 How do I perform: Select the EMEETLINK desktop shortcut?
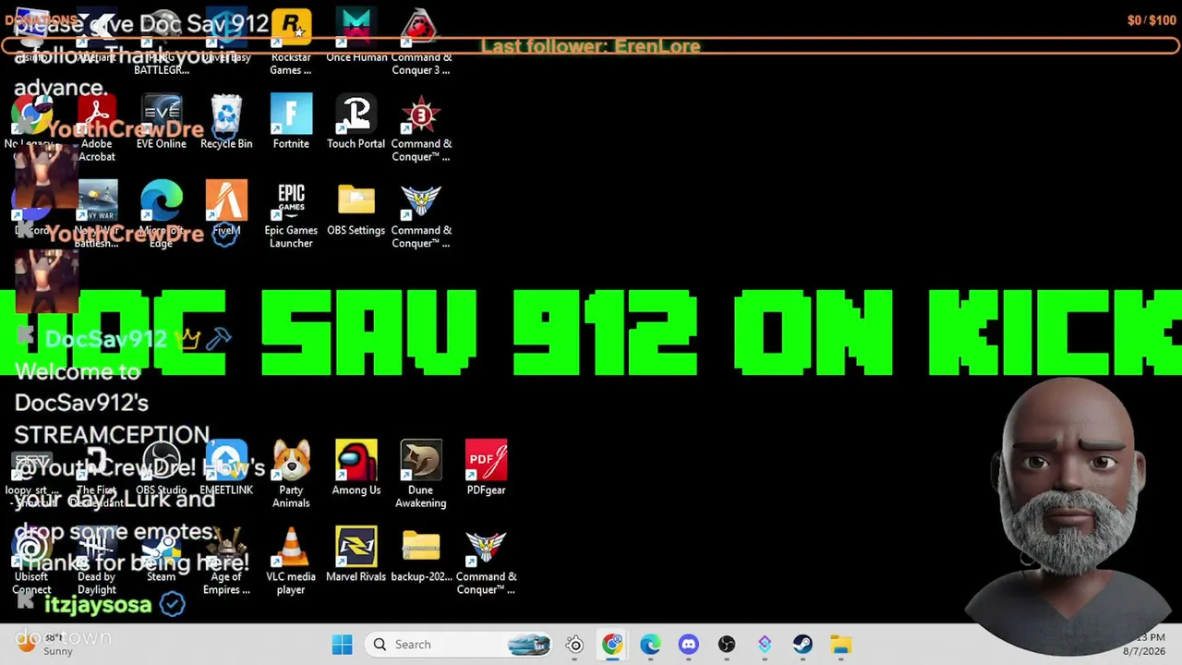[x=226, y=468]
